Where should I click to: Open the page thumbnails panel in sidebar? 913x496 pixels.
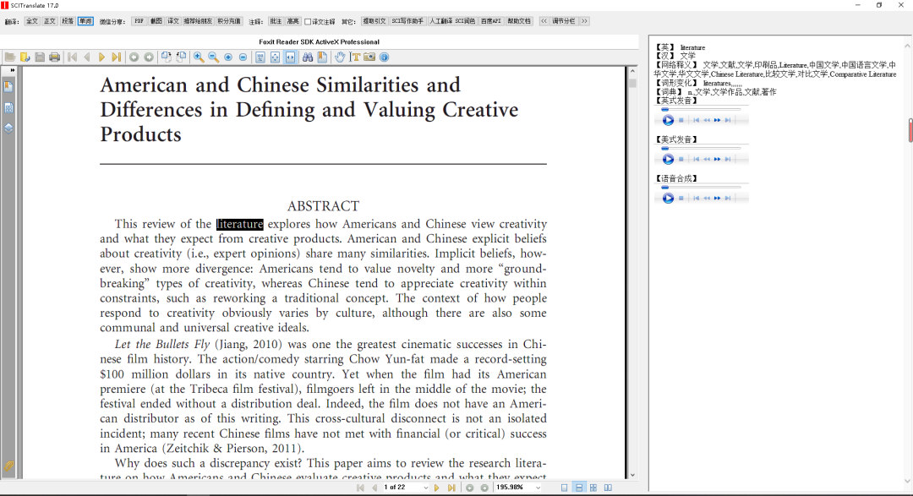tap(8, 107)
